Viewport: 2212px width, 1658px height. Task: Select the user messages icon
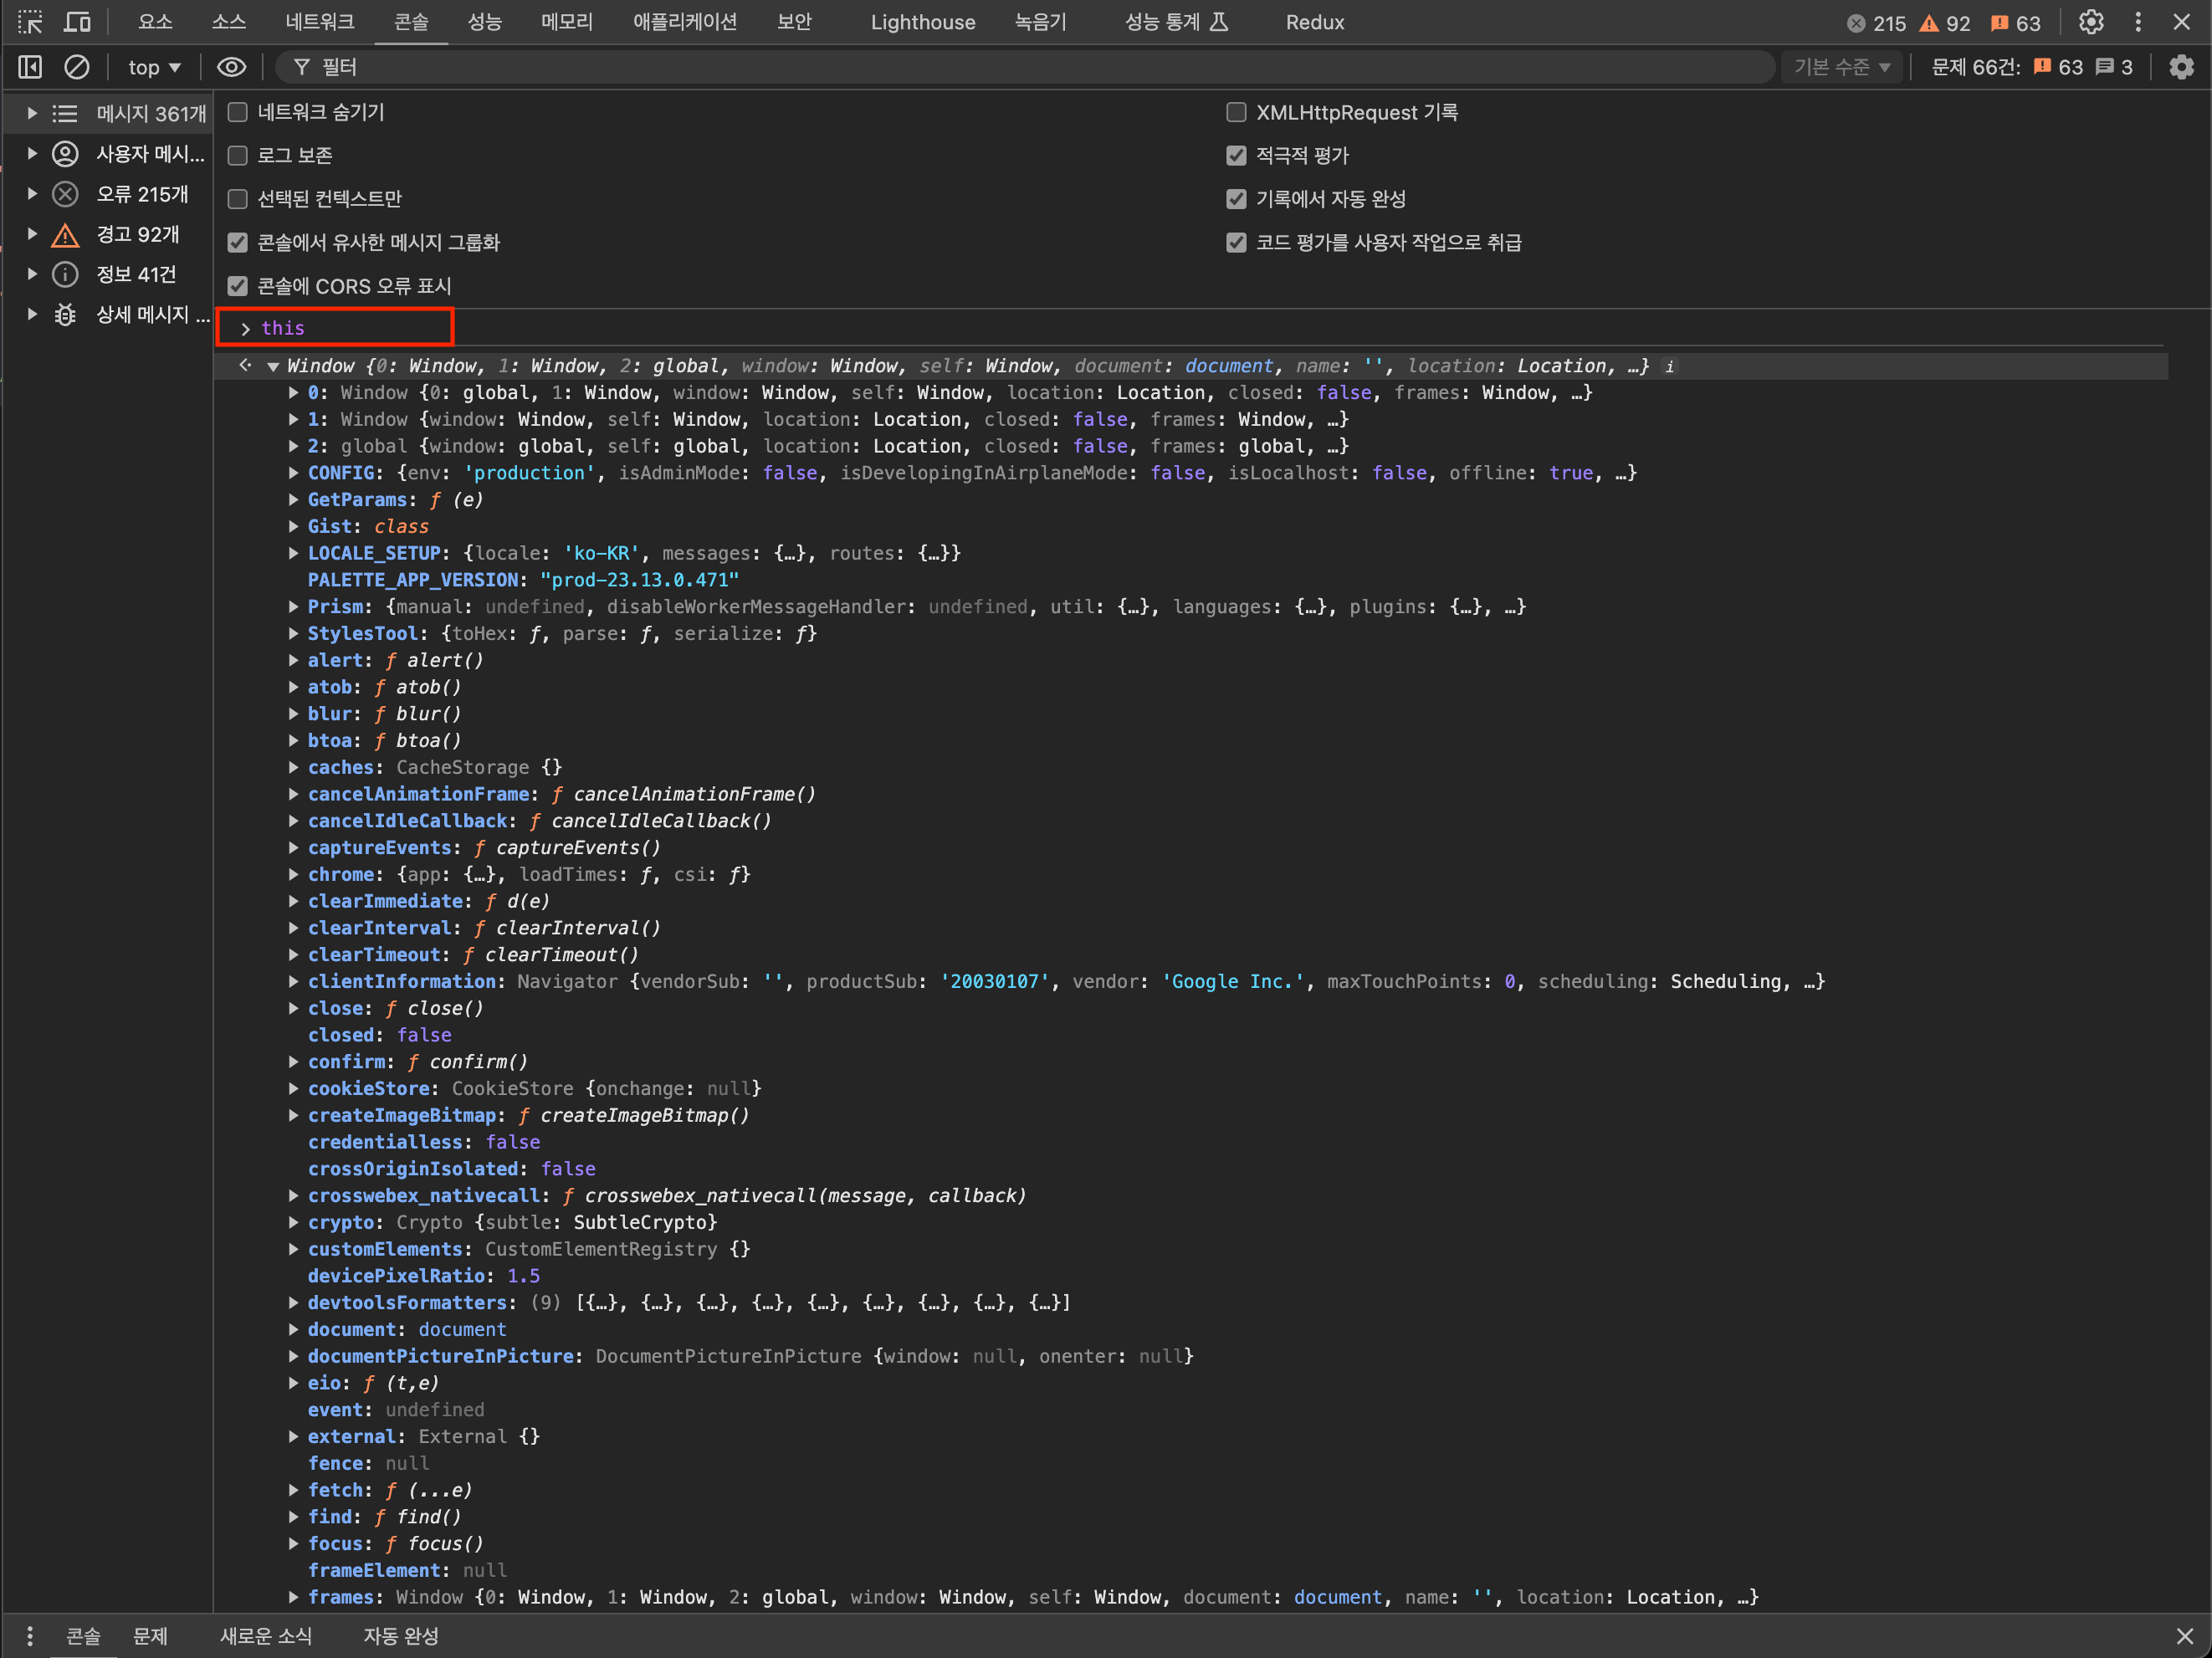(x=65, y=154)
